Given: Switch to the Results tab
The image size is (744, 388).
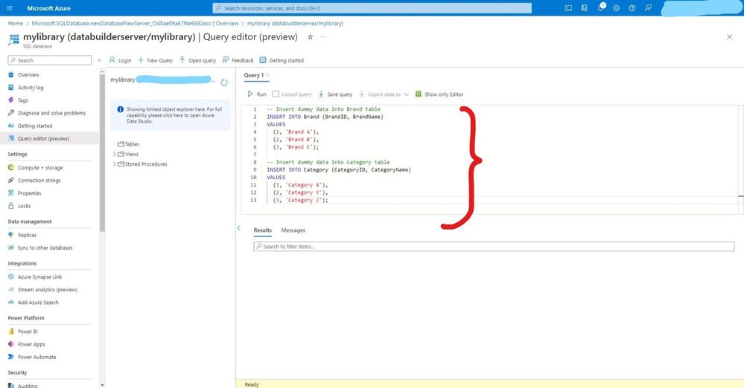Looking at the screenshot, I should tap(262, 230).
